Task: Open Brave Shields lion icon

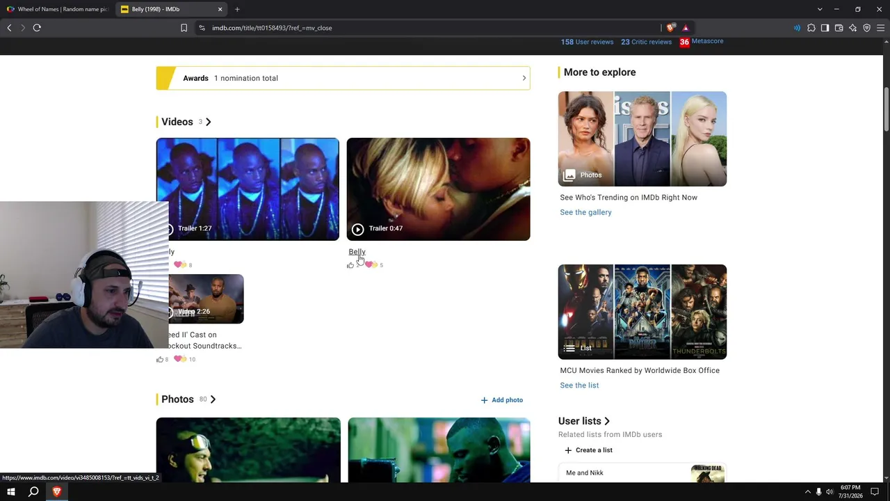Action: (670, 28)
